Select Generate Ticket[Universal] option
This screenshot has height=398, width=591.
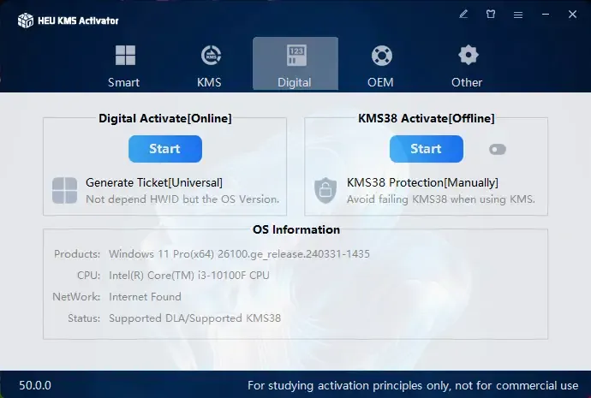(154, 182)
